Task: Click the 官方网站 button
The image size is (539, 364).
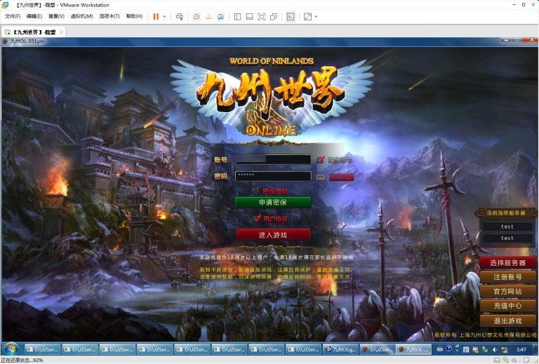Action: coord(508,292)
